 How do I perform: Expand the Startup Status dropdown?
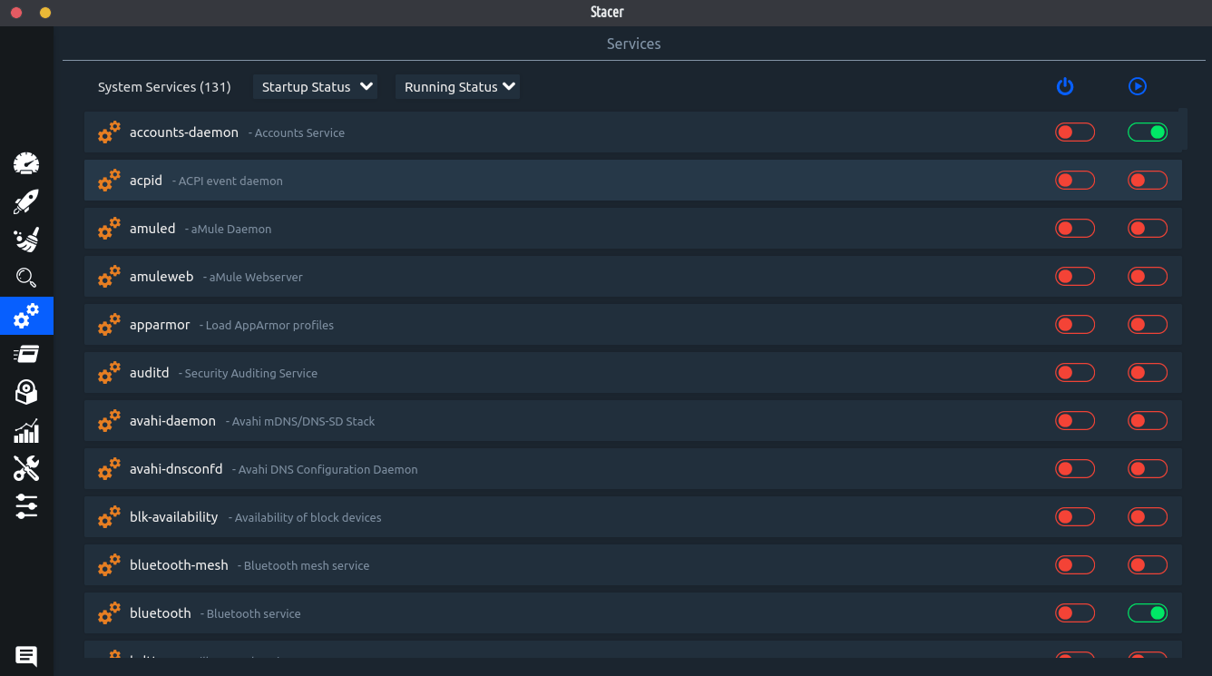316,87
